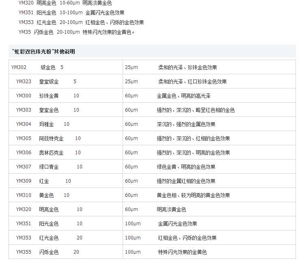Select description 深沉的、强烈的金属色效果

186,124
